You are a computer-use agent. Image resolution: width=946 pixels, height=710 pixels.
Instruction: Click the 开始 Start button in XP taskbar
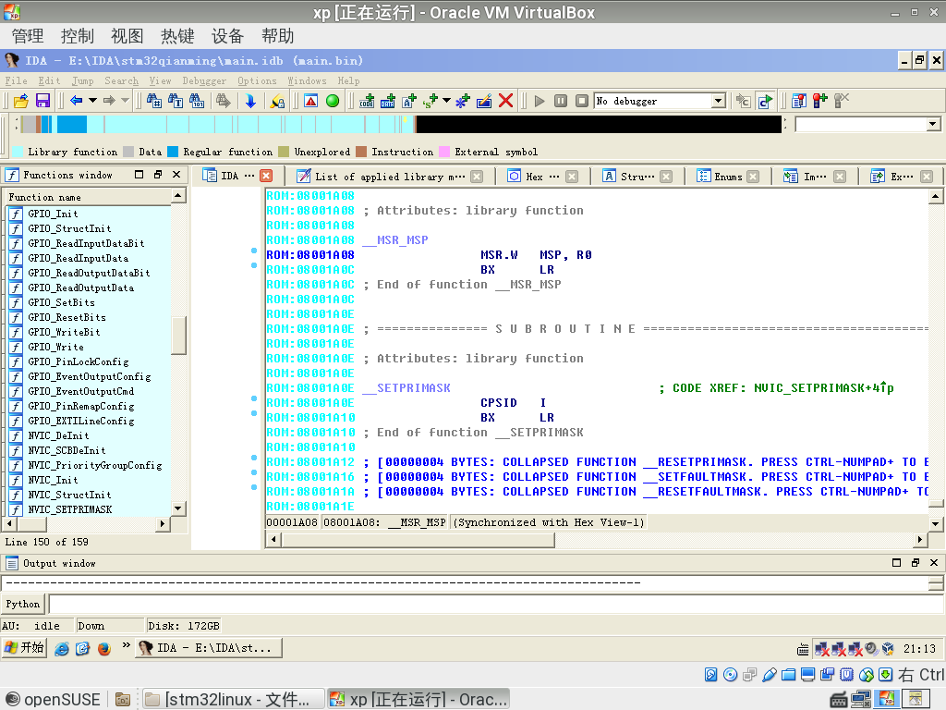point(24,648)
